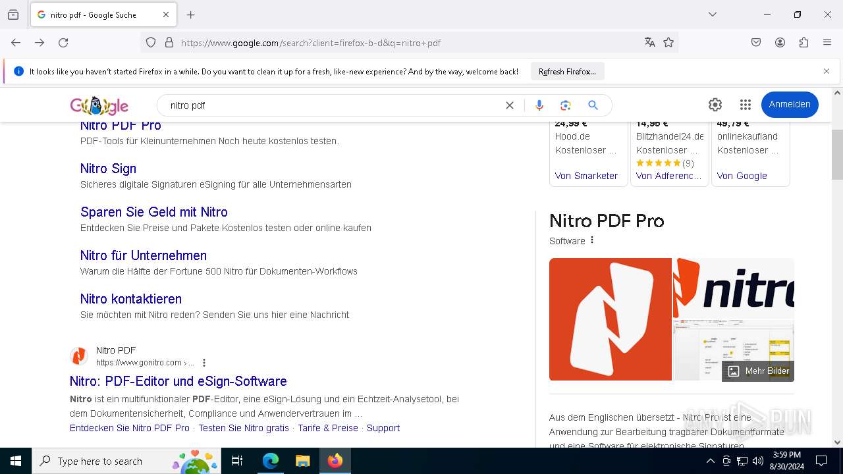Open the Support link
This screenshot has width=843, height=474.
383,428
